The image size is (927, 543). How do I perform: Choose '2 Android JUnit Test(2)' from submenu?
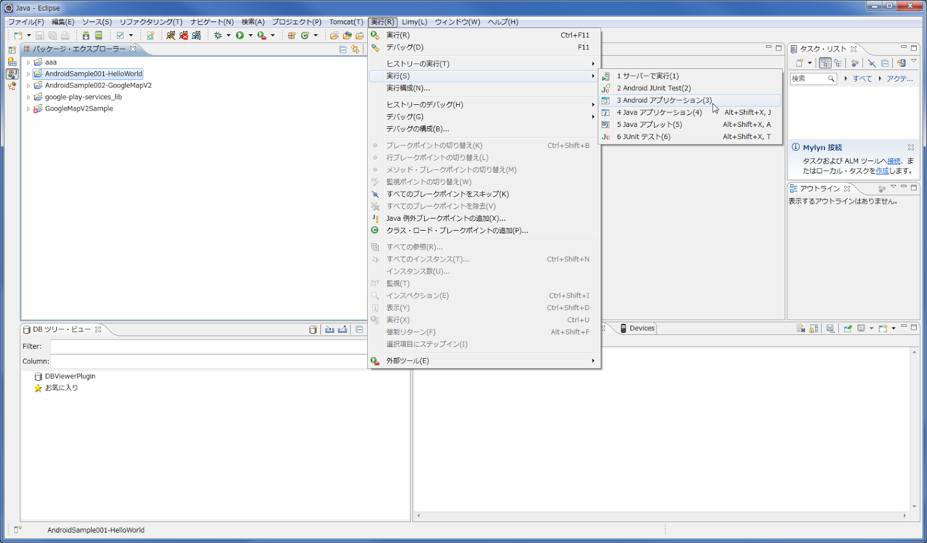pyautogui.click(x=690, y=88)
